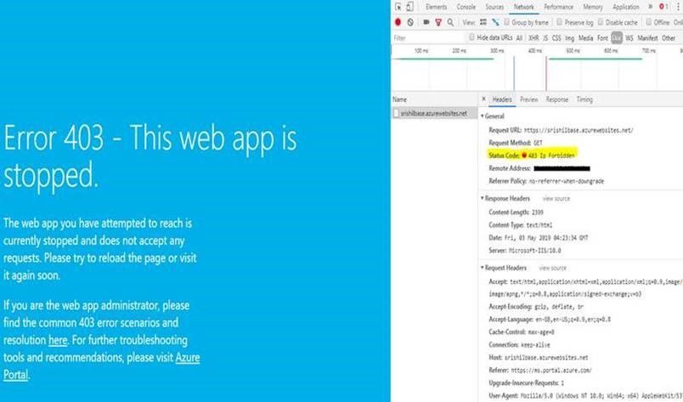Open network search with magnifier icon

(x=450, y=22)
